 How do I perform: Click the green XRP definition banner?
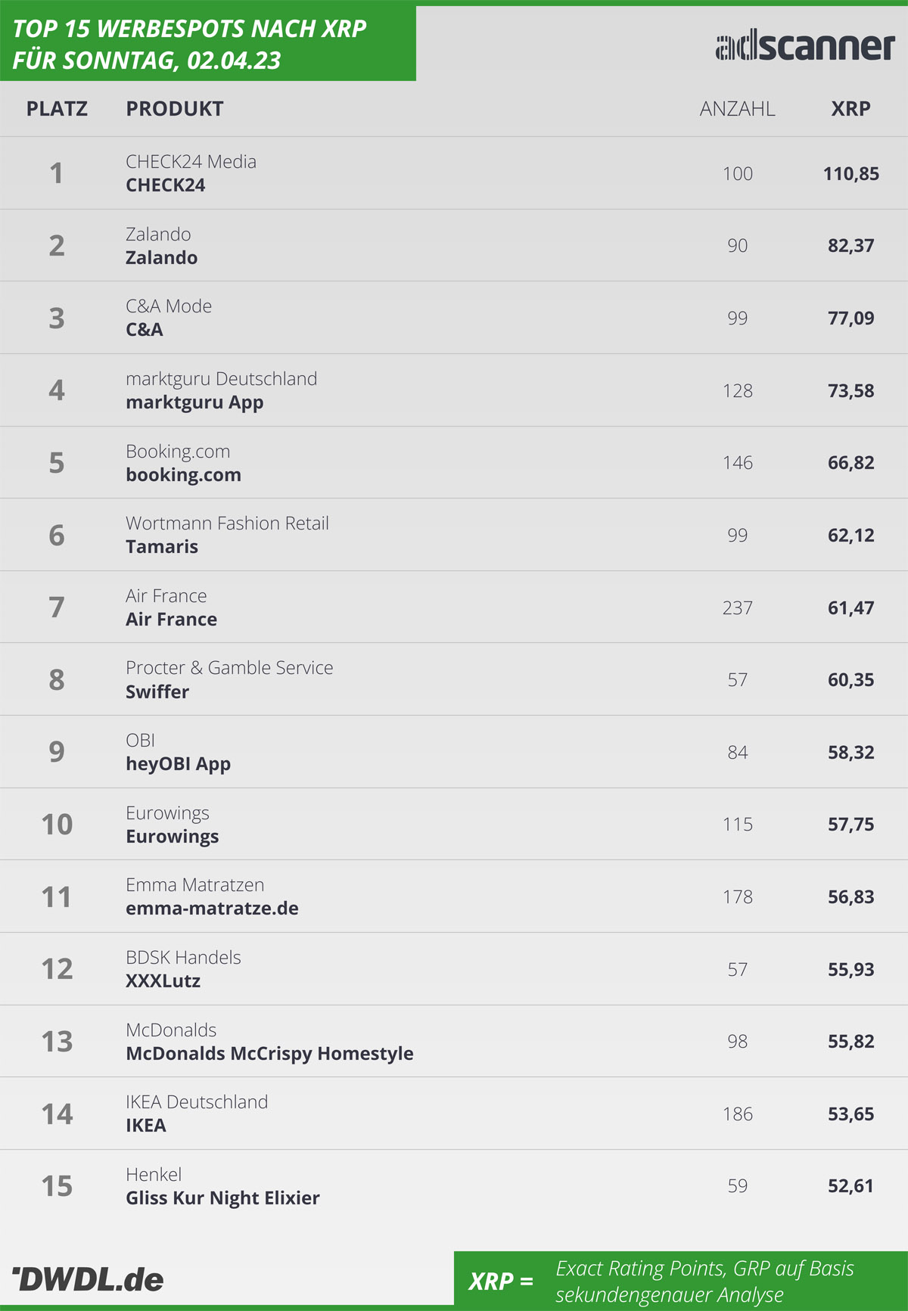click(x=681, y=1279)
